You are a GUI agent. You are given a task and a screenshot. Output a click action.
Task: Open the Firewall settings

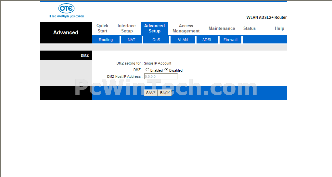[x=230, y=40]
